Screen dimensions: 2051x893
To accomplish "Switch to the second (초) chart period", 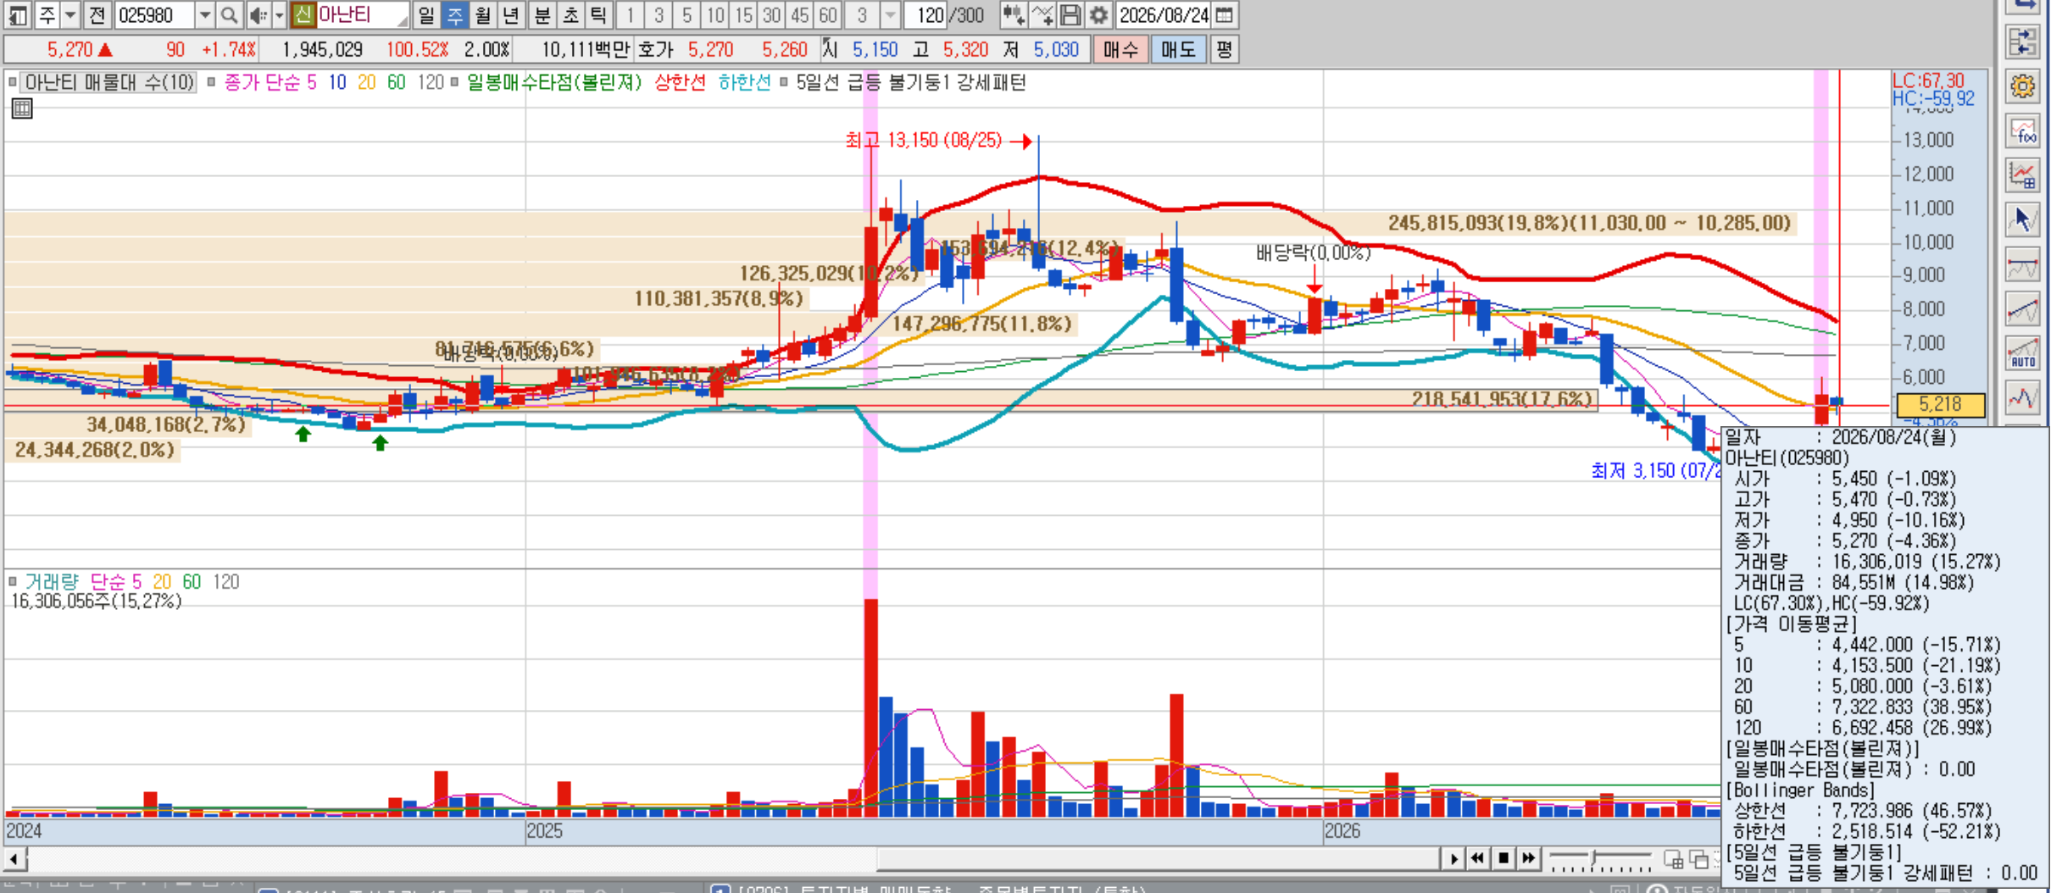I will 570,15.
